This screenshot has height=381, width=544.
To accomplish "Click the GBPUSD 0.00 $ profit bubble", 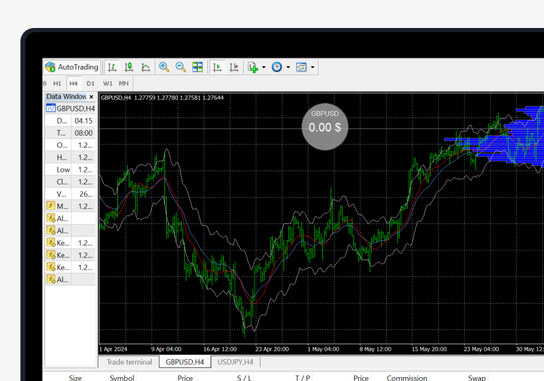I will (325, 127).
